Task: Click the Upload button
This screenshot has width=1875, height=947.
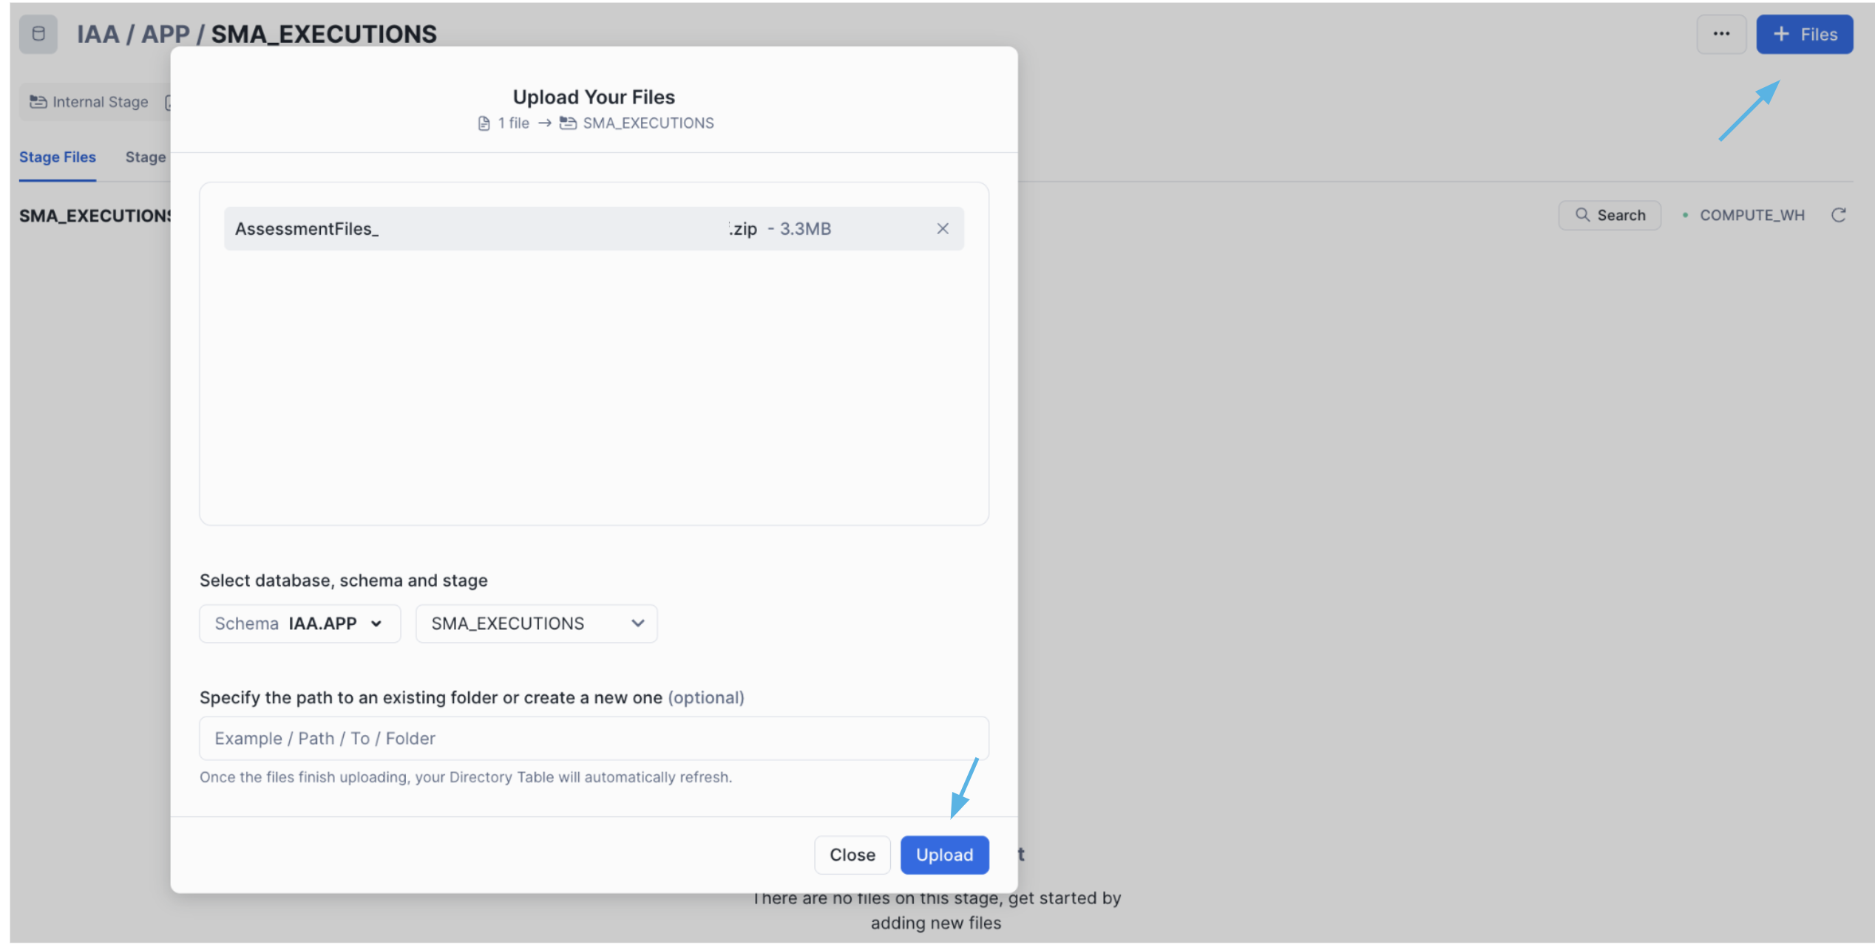Action: (x=944, y=855)
